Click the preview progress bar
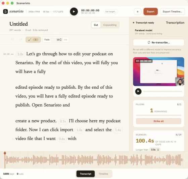Image resolution: width=188 pixels, height=179 pixels. [162, 91]
